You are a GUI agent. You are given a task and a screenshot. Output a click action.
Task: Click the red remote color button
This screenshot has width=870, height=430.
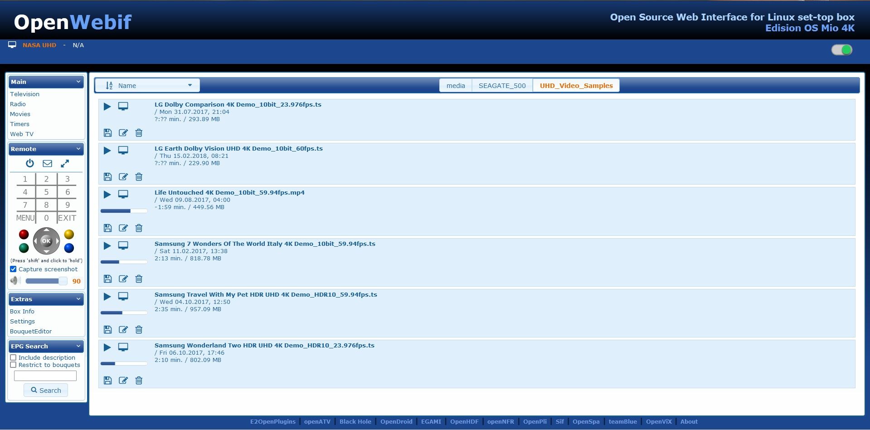24,235
